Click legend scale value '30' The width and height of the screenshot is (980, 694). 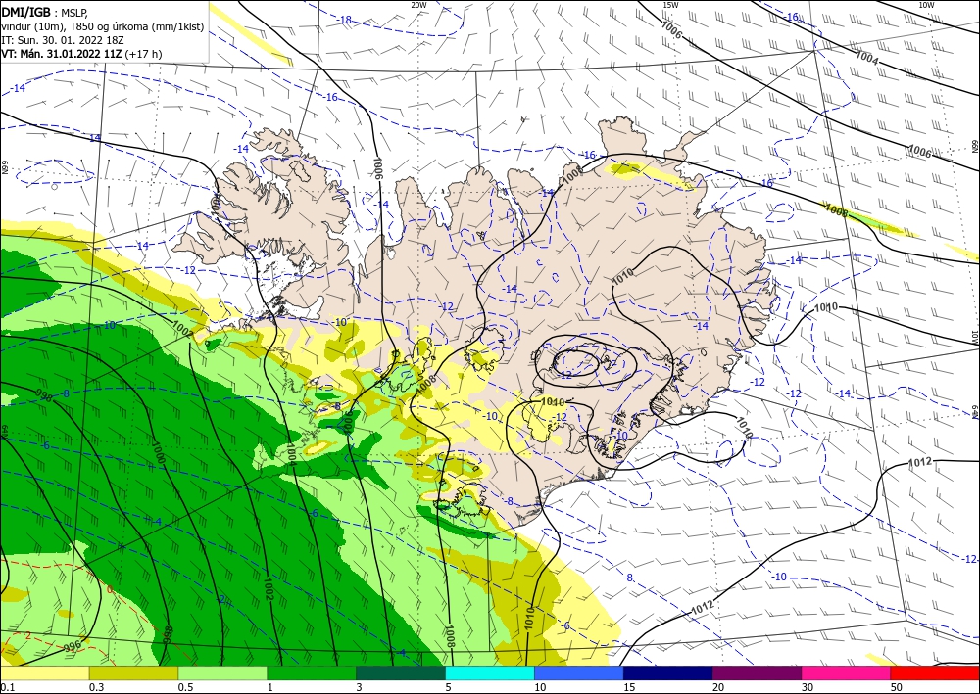click(807, 687)
